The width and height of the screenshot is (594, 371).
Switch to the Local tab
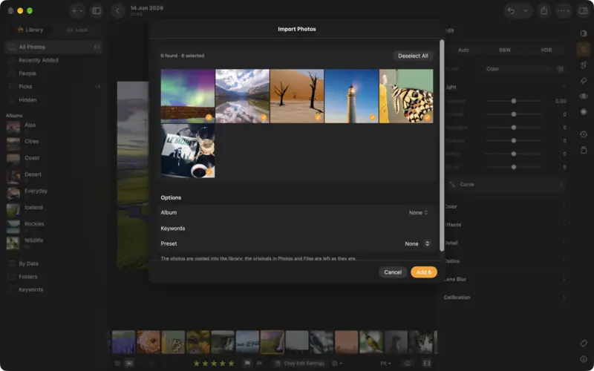coord(77,30)
